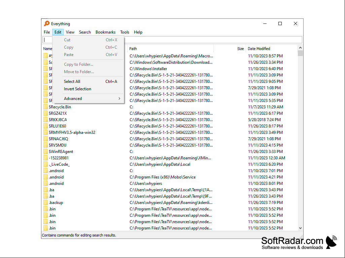Click the Cut menu entry
The height and width of the screenshot is (258, 345).
(x=89, y=40)
